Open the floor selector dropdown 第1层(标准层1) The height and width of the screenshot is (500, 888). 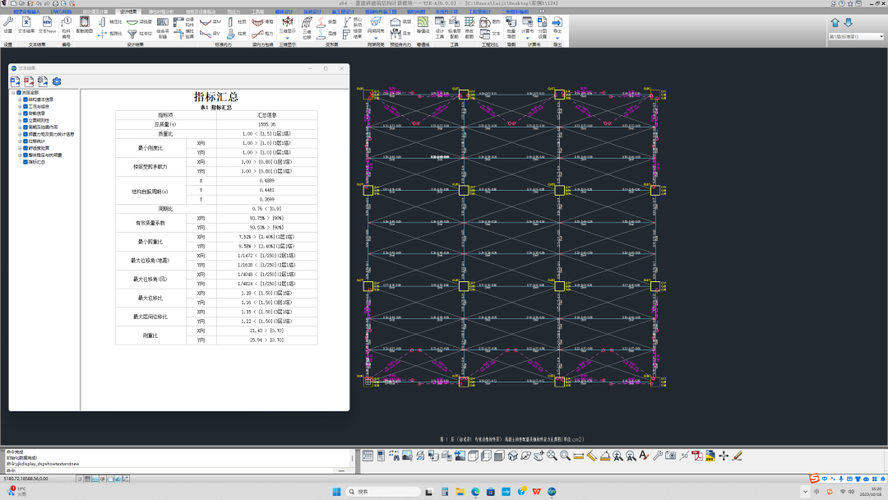click(856, 36)
